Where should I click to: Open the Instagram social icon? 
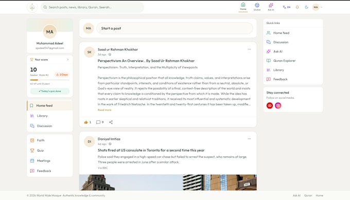(278, 105)
